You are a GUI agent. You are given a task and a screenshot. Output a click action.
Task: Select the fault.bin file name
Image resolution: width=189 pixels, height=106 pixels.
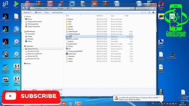click(x=71, y=41)
